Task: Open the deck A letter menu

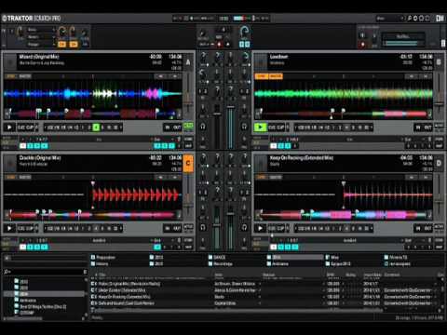Action: coord(188,61)
